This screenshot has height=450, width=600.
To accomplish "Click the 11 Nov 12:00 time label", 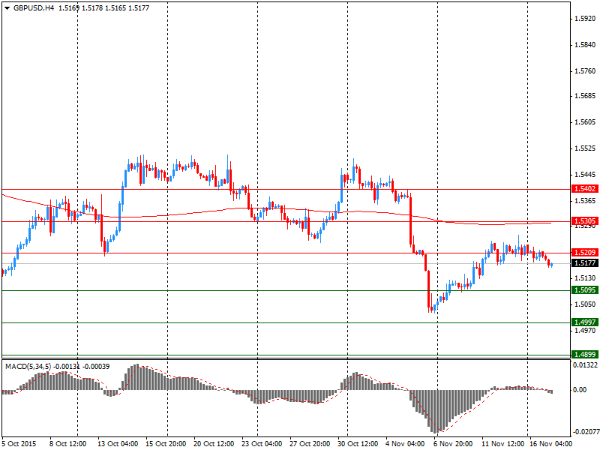I will 502,444.
